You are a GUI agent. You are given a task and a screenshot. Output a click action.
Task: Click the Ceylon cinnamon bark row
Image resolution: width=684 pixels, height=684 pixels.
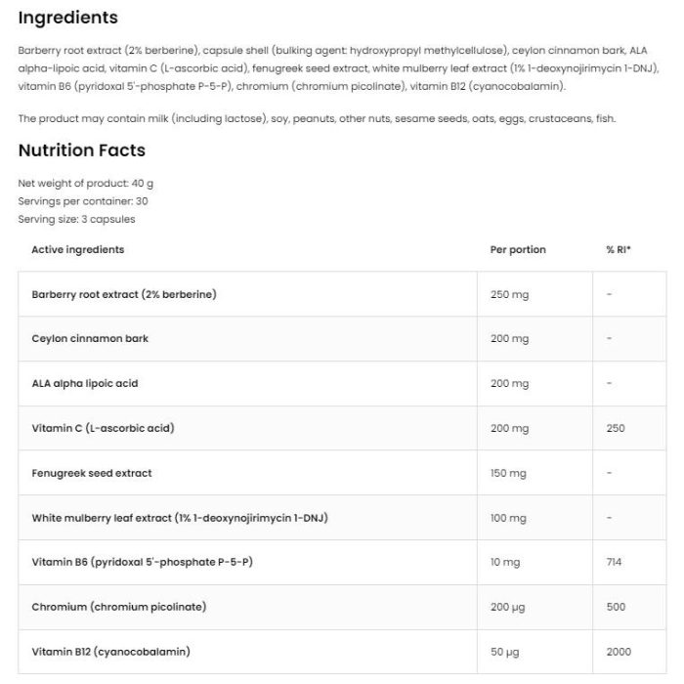(342, 339)
